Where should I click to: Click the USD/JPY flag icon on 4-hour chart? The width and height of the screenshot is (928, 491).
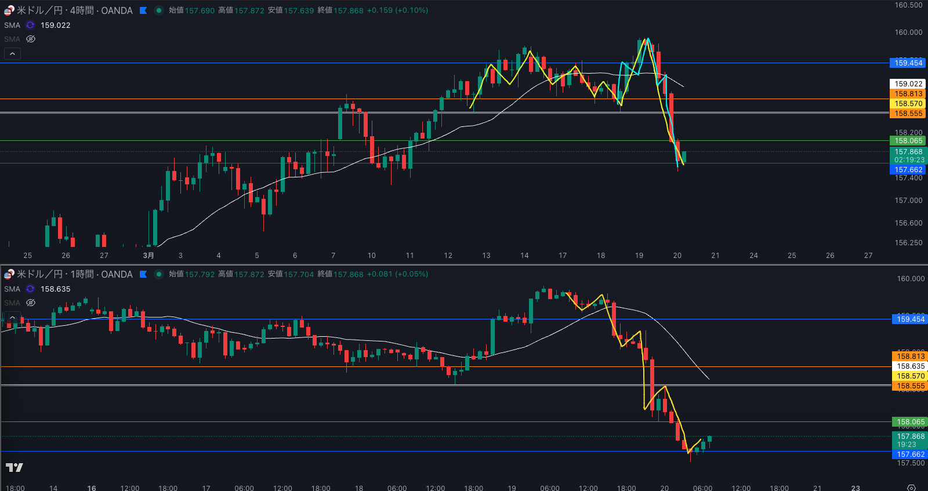click(9, 10)
